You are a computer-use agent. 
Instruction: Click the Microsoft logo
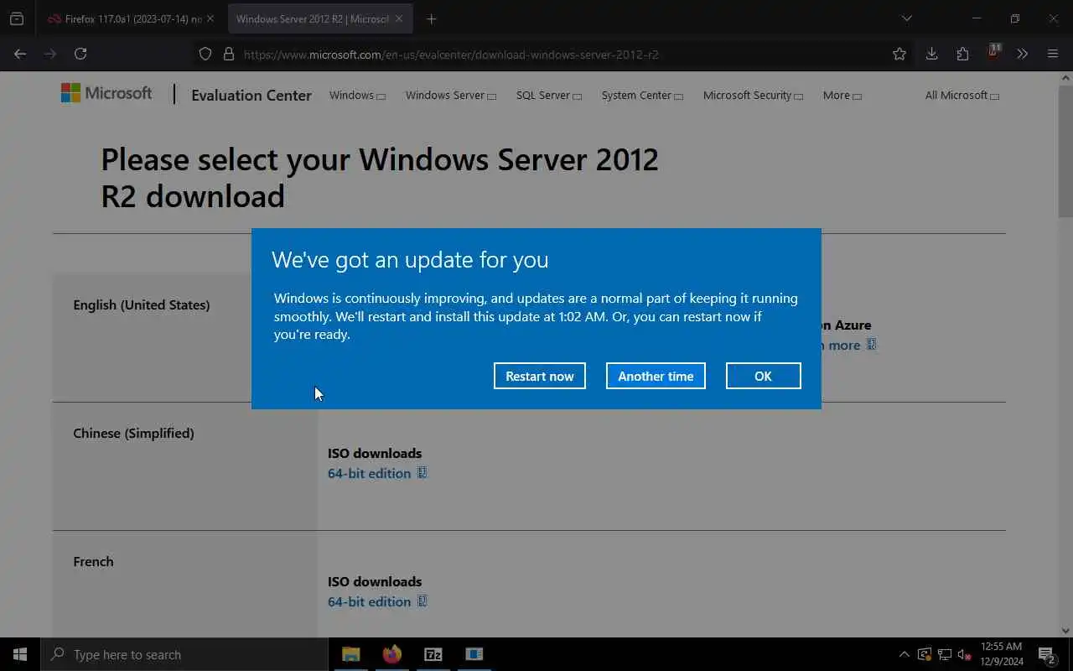coord(106,93)
